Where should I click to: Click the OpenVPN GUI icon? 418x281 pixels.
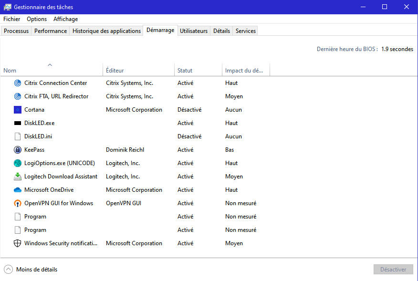point(18,203)
